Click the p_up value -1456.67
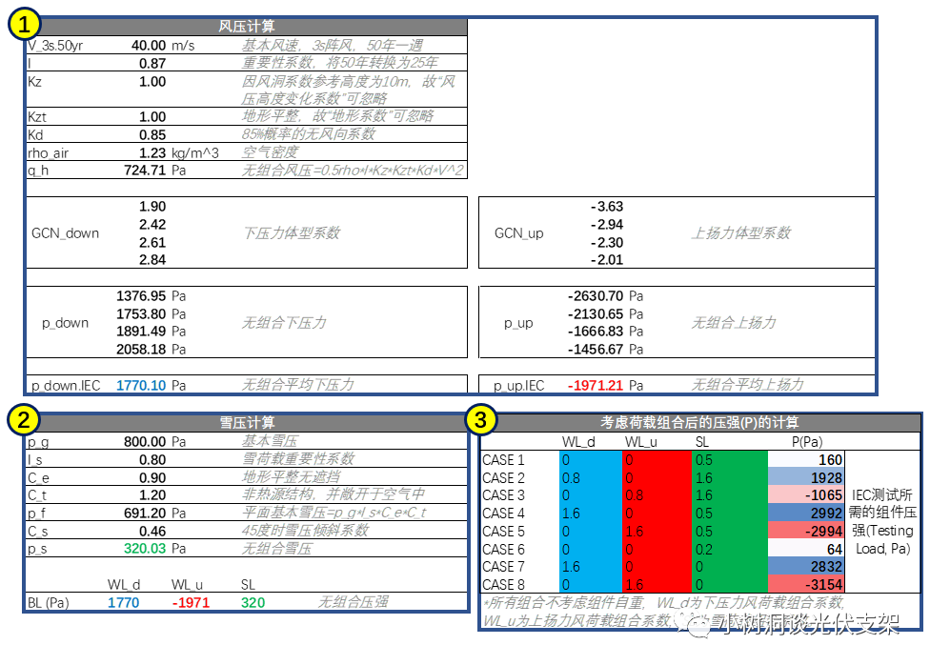Screen dimensions: 930x665 596,350
